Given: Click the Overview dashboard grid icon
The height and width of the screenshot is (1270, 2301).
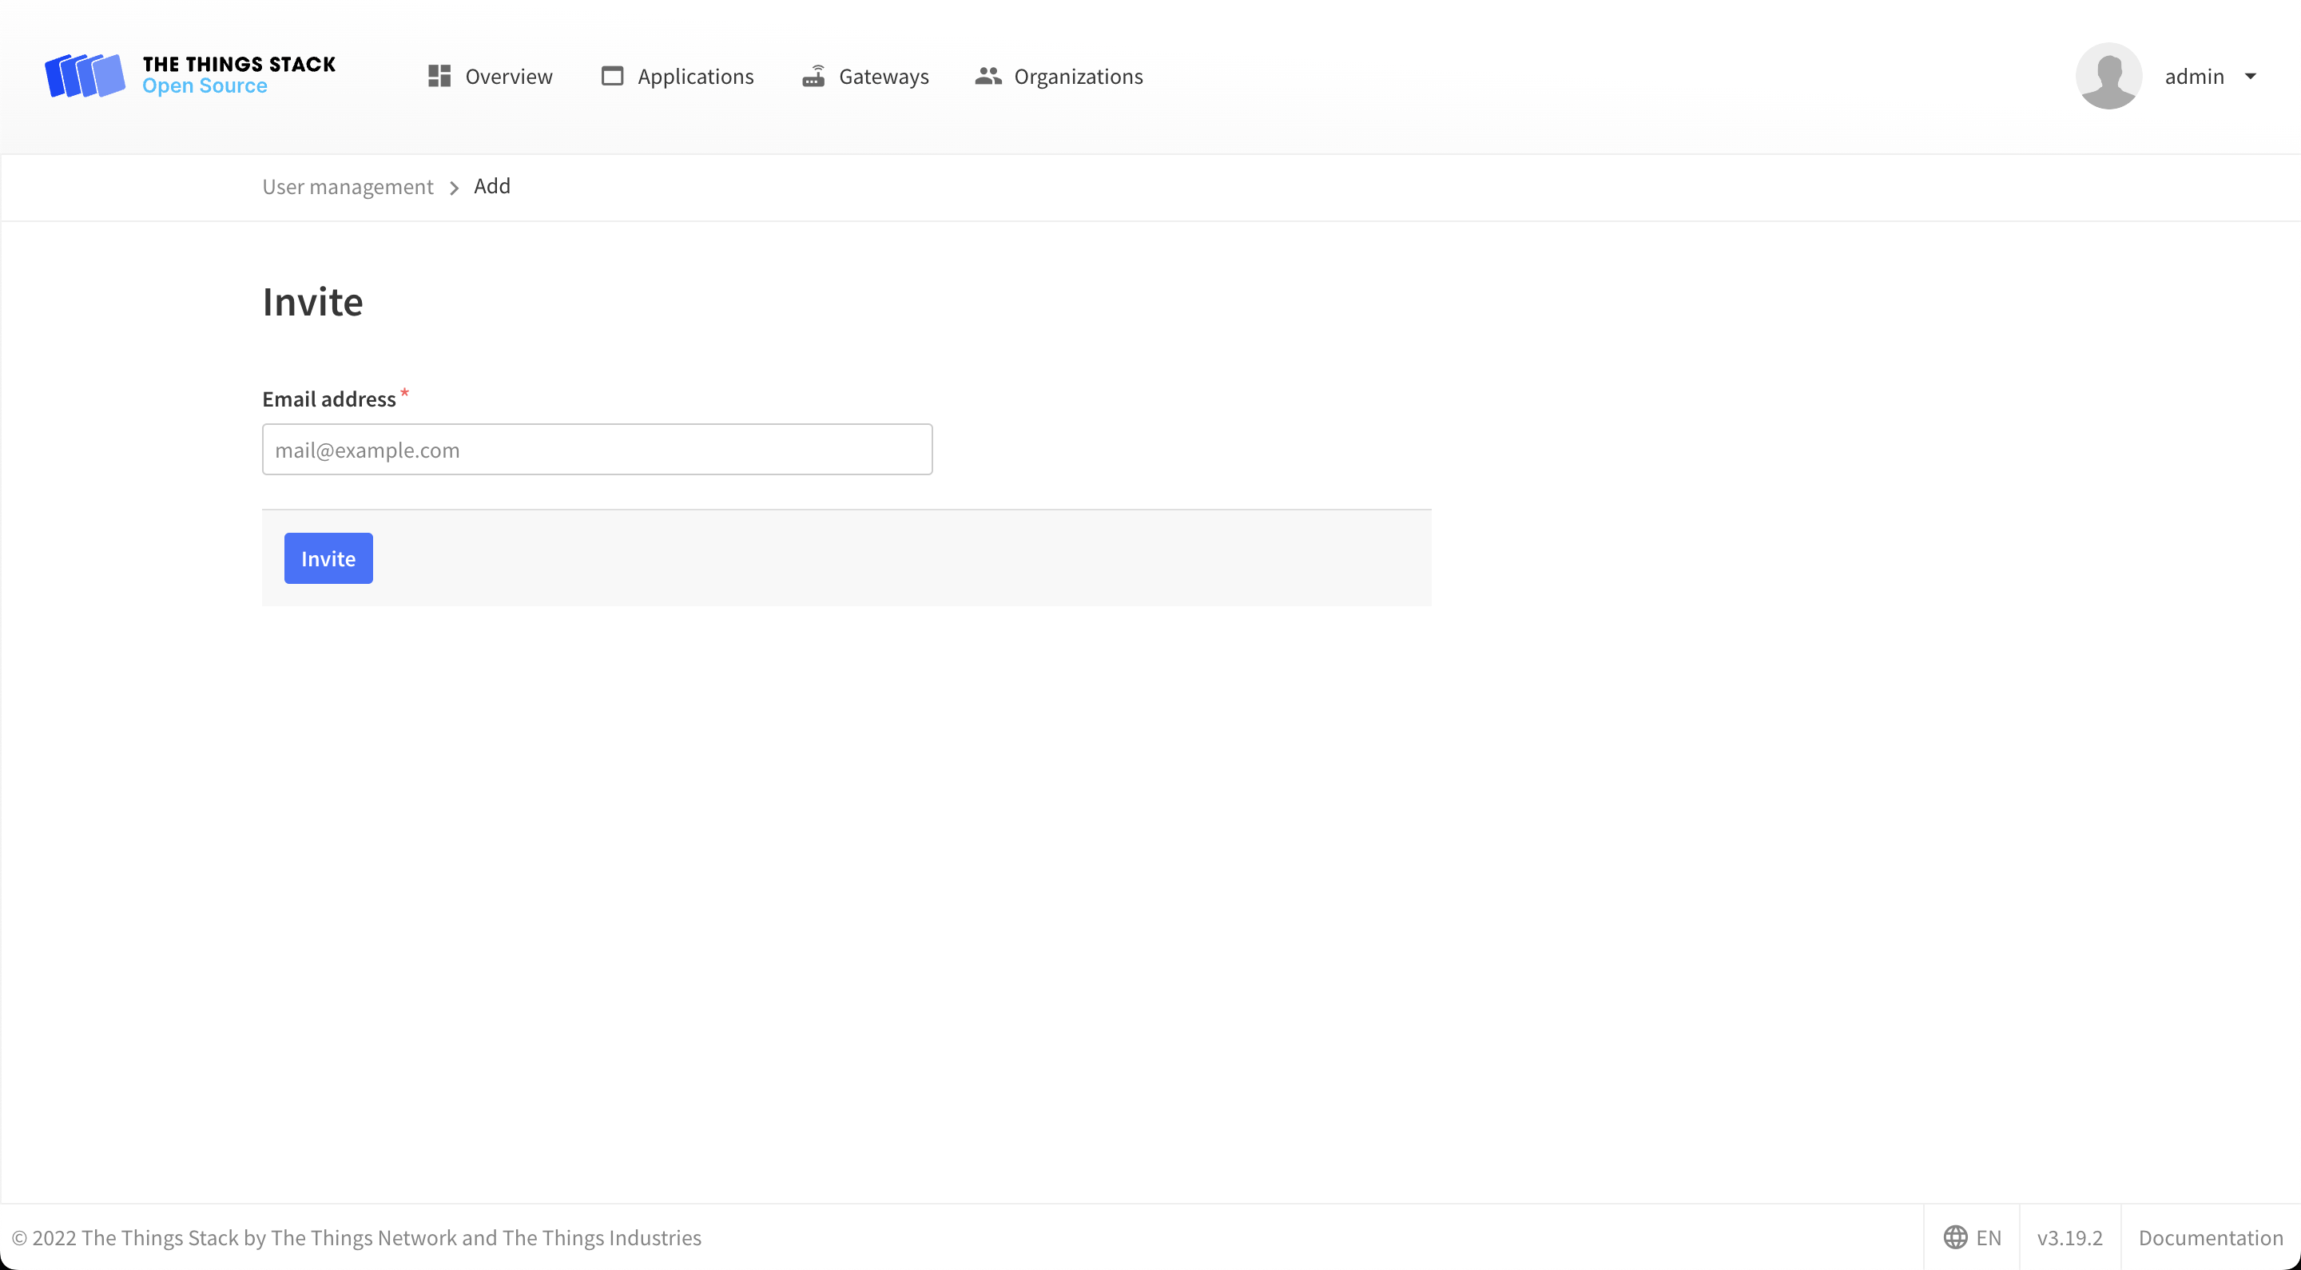Looking at the screenshot, I should 439,76.
